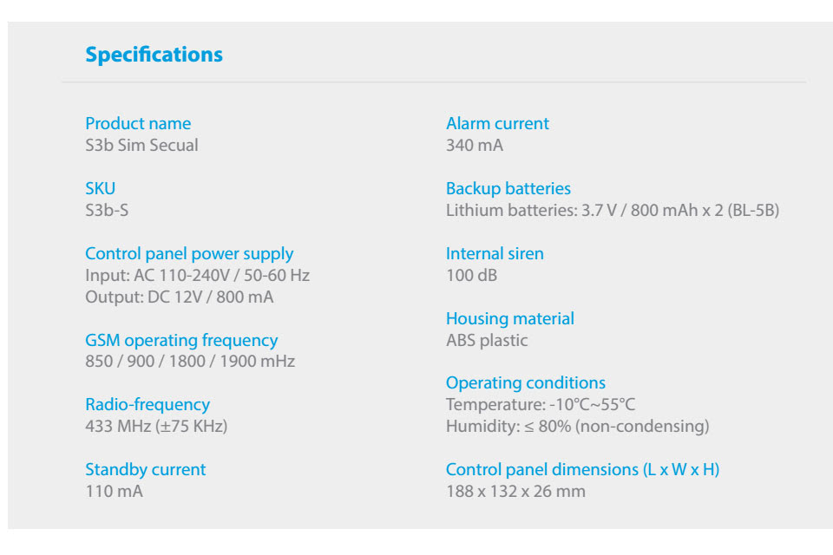Click the Output DC 12V line
Image resolution: width=833 pixels, height=555 pixels.
(x=180, y=297)
